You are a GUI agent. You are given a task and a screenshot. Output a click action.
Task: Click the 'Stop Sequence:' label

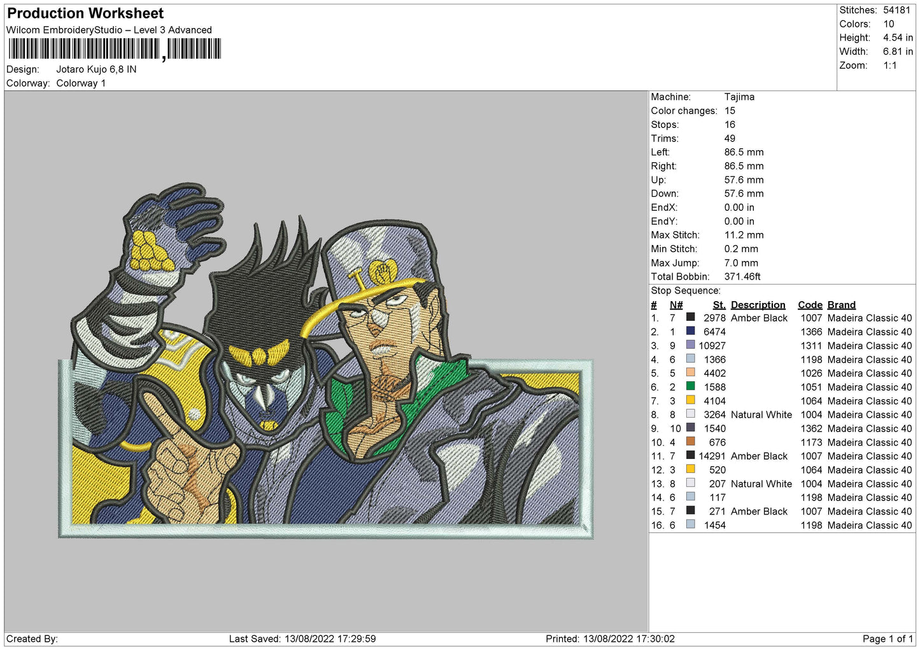click(x=686, y=290)
